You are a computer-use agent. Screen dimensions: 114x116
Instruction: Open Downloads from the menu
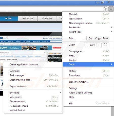[88, 75]
